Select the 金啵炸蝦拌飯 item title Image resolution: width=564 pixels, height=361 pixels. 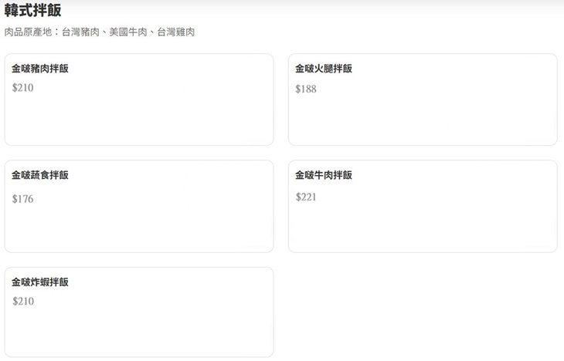[x=40, y=282]
